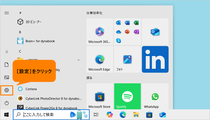Launch Brain+ for dynabook
Image resolution: width=210 pixels, height=120 pixels.
click(36, 41)
